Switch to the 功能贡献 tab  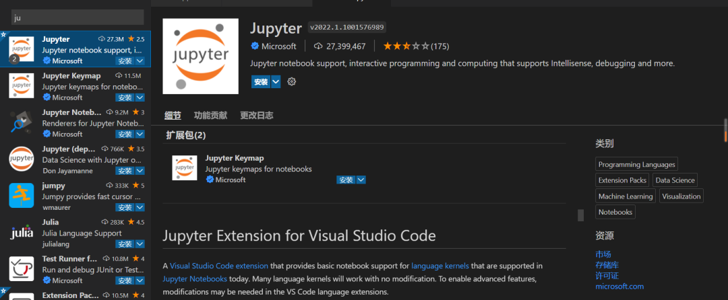(210, 115)
